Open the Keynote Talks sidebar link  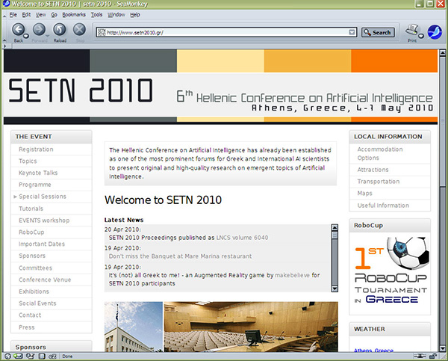38,173
